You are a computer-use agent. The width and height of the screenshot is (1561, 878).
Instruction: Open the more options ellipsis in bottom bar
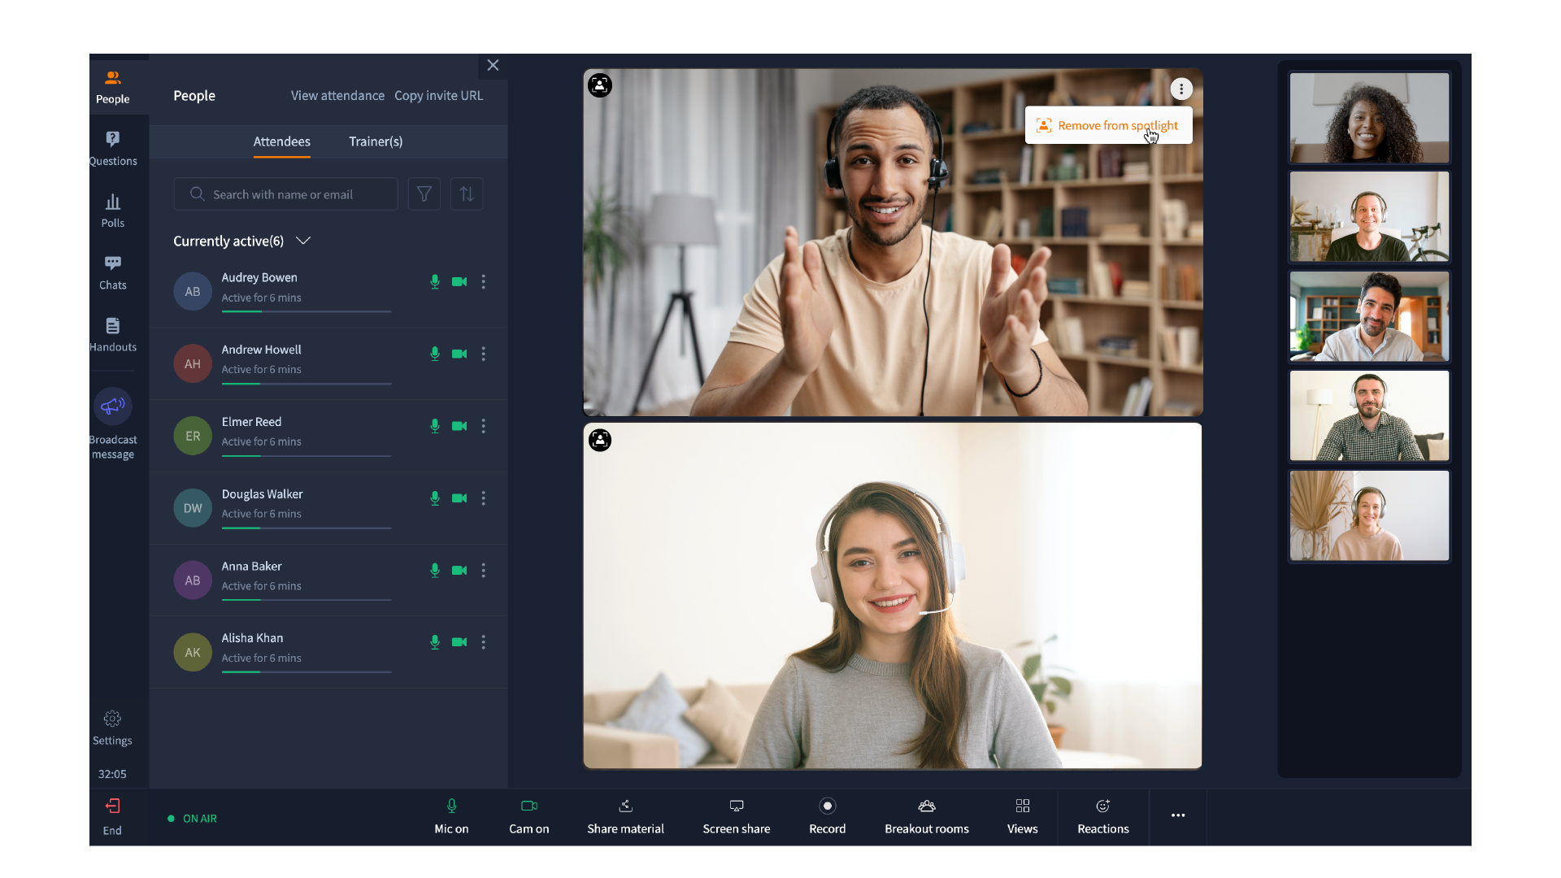click(1178, 815)
